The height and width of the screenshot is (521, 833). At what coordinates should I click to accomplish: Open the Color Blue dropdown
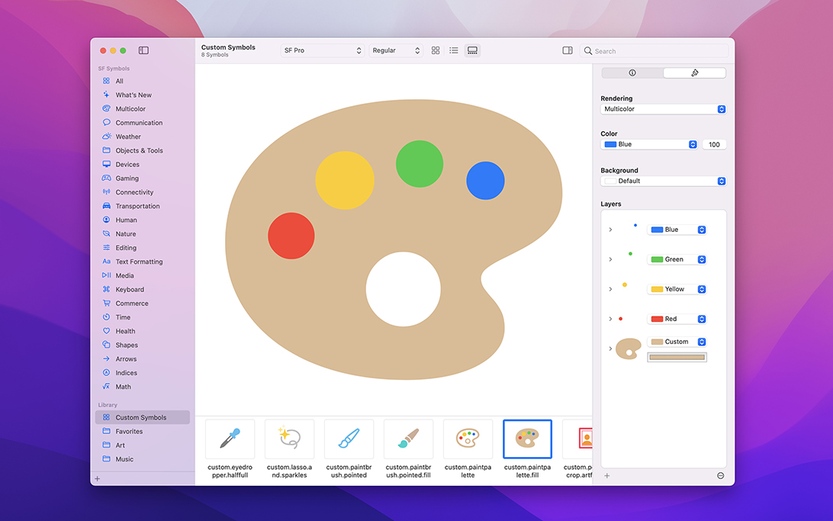pos(648,144)
